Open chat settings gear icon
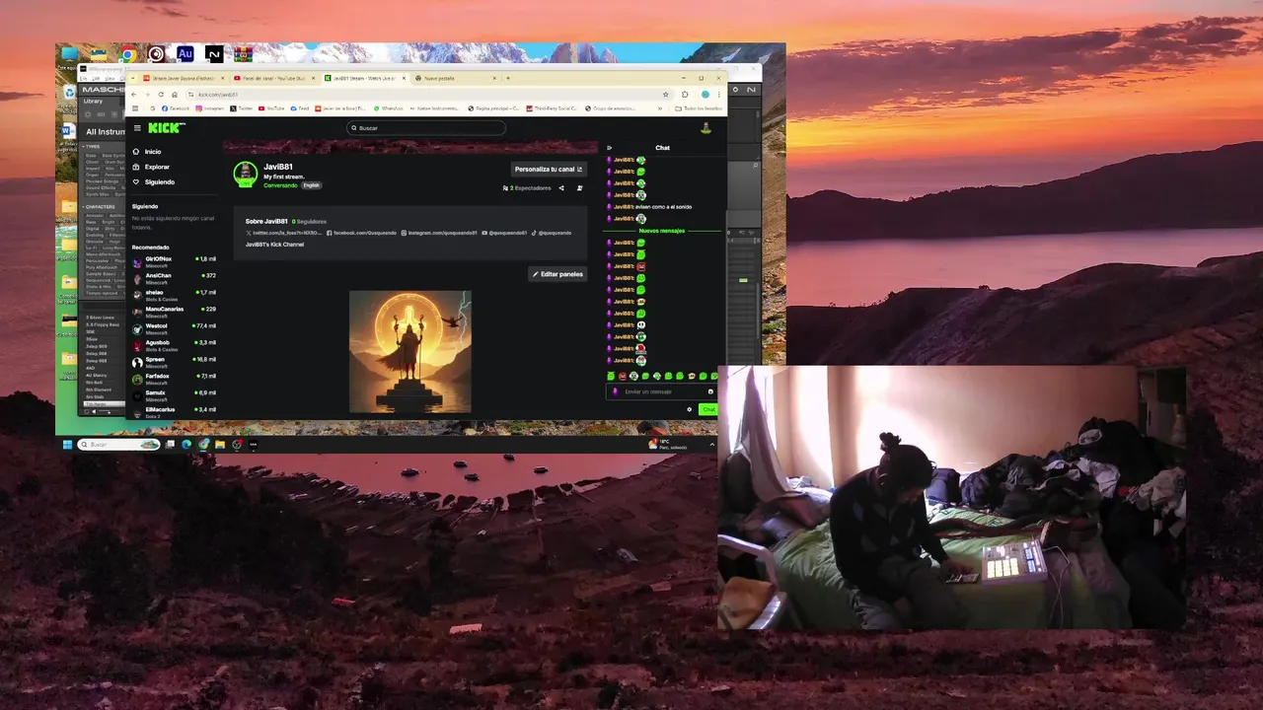Screen dimensions: 1263x710 click(690, 409)
